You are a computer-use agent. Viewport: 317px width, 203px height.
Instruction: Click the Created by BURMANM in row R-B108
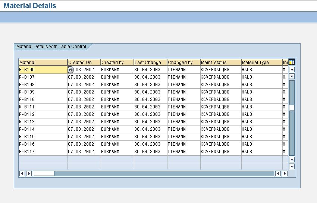[117, 85]
